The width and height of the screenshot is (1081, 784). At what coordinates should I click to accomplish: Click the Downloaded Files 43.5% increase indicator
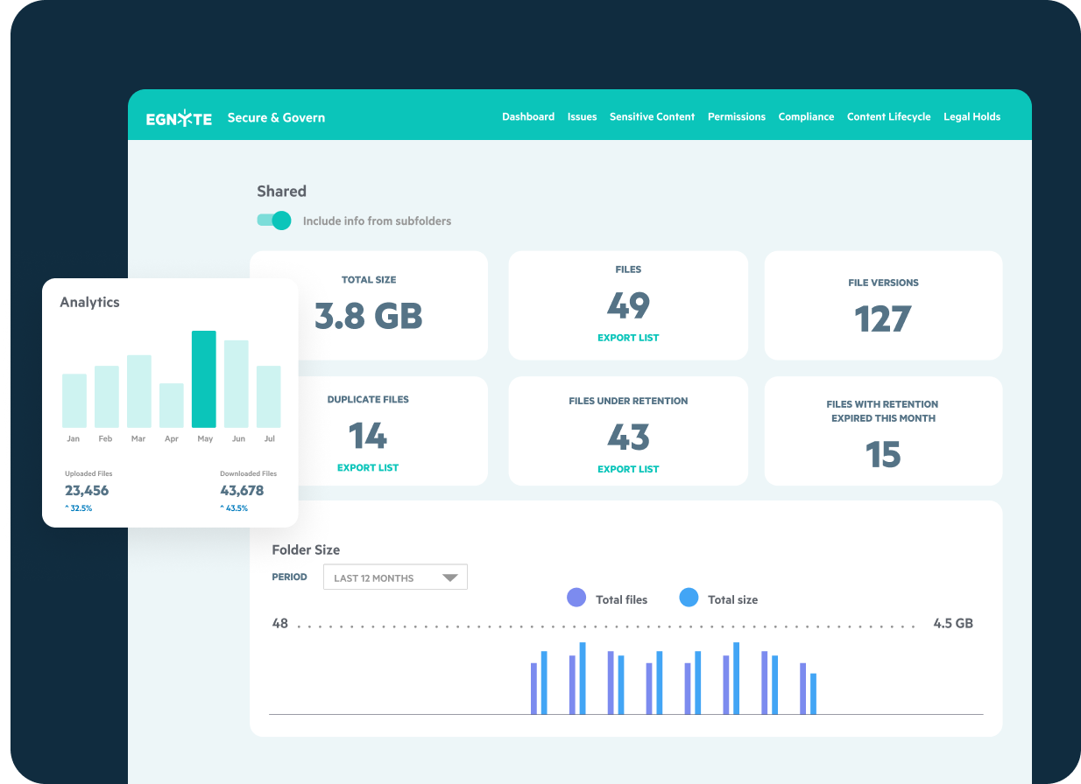(x=234, y=508)
